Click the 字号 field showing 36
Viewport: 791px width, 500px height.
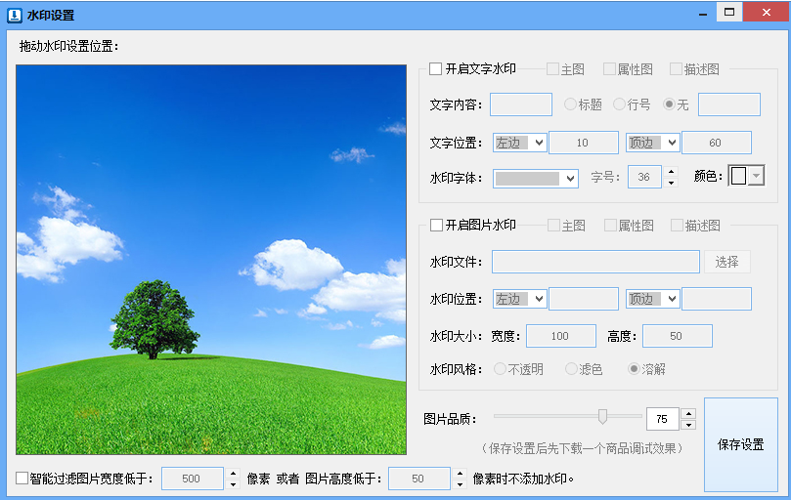pos(644,177)
